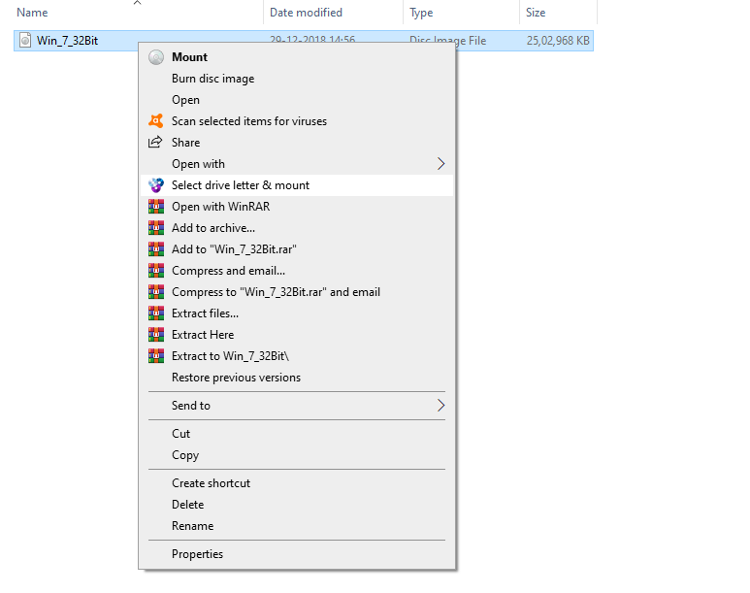
Task: Select Extract to Win_7_32Bit\
Action: tap(297, 356)
